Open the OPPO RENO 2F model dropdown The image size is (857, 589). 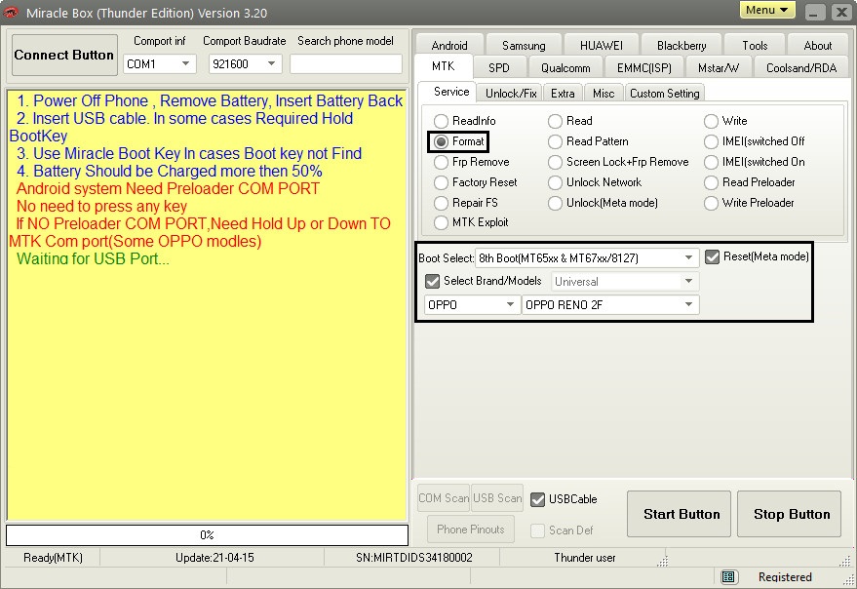610,304
